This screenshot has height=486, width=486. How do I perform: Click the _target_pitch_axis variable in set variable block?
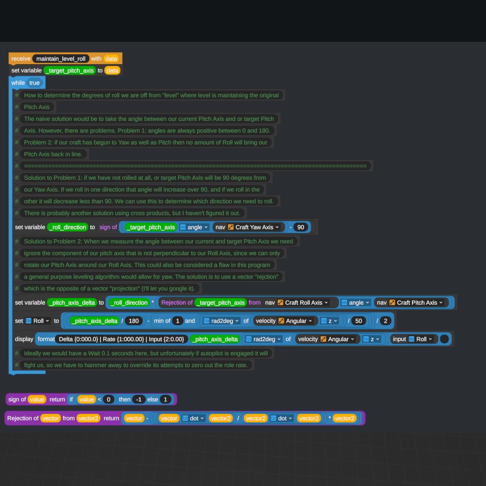[x=69, y=71]
